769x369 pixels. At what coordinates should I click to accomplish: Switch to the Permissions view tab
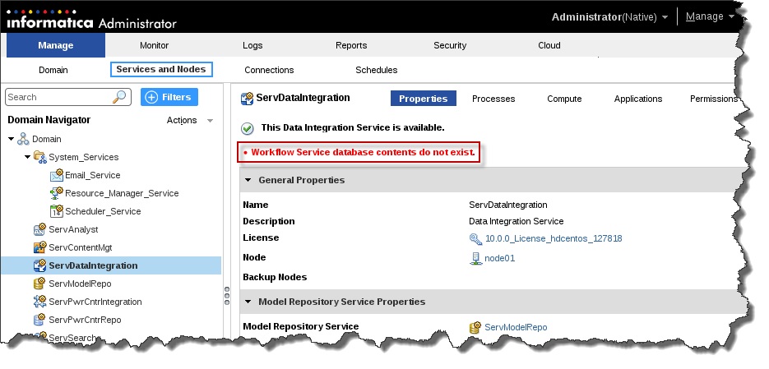tap(714, 99)
